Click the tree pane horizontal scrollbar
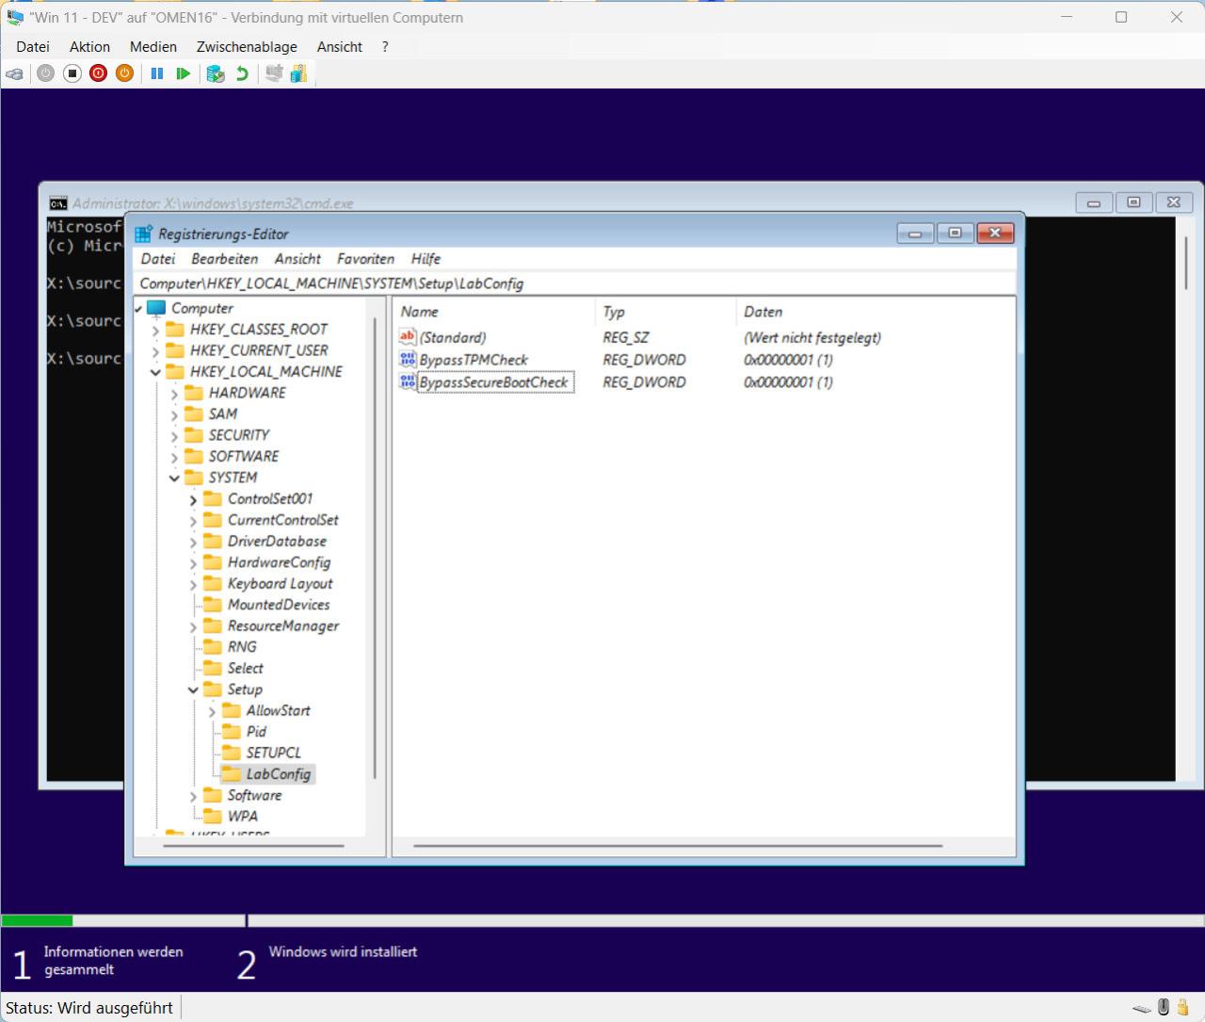Screen dimensions: 1205x1022 (x=253, y=846)
